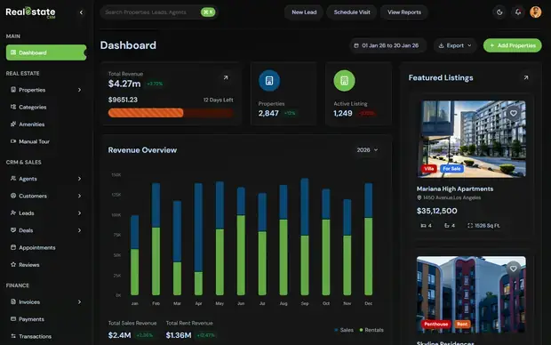This screenshot has height=345, width=551.
Task: Expand the Deals submenu chevron
Action: coord(79,230)
